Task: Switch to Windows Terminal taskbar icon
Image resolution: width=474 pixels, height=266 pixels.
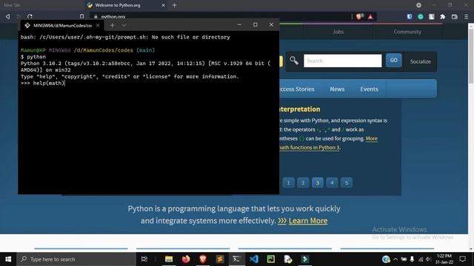Action: coord(237,259)
